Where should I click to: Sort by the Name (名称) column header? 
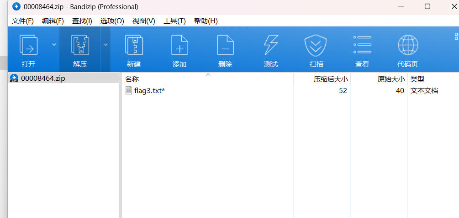[132, 79]
